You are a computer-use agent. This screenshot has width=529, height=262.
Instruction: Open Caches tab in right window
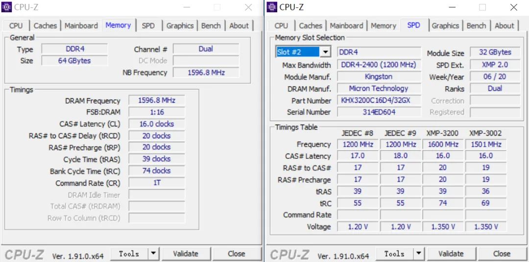click(x=311, y=25)
